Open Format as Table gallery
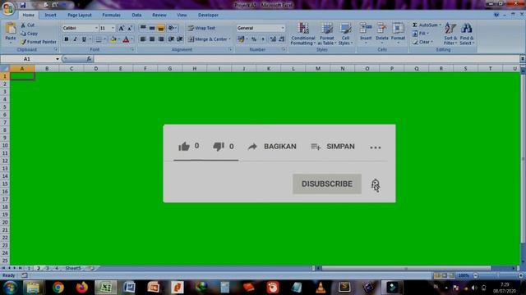Image resolution: width=526 pixels, height=295 pixels. 326,34
